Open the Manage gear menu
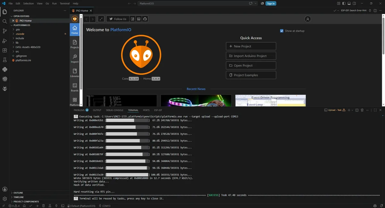This screenshot has width=385, height=208. 4,199
